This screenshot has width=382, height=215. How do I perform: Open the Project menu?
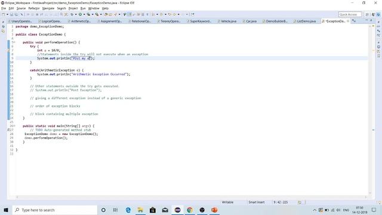pyautogui.click(x=73, y=8)
